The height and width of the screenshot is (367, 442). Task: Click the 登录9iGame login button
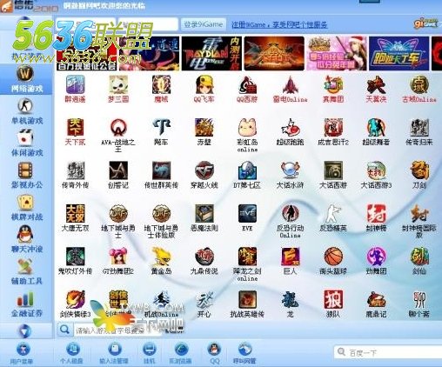204,24
